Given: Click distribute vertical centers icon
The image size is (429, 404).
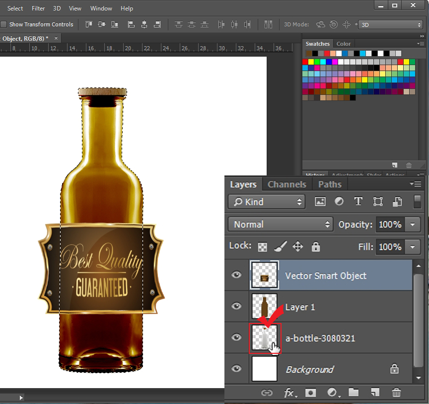Looking at the screenshot, I should 192,24.
